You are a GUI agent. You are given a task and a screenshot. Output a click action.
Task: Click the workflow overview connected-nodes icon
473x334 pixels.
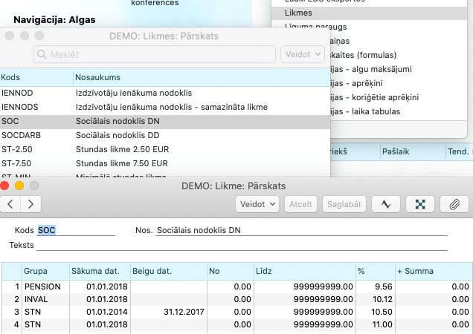click(x=420, y=203)
